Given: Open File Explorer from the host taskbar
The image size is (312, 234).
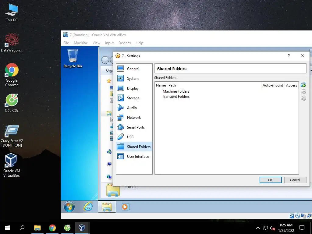Looking at the screenshot, I should coord(37,228).
